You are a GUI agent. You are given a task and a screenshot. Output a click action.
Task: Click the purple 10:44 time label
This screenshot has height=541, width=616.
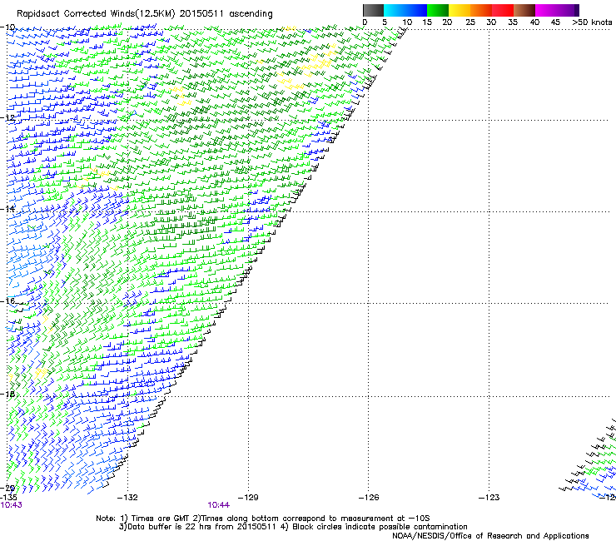coord(218,505)
